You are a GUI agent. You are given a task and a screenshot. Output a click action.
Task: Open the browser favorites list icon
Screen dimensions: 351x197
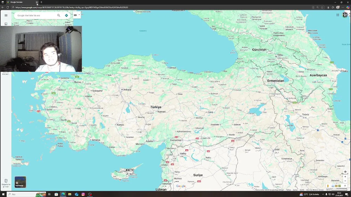333,7
